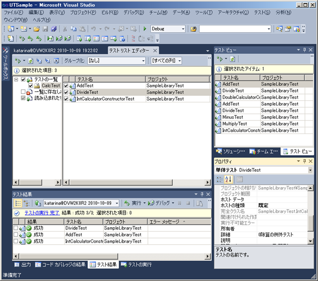Screen dimensions: 318x281
Task: Open the vertical Toolbox sidebar tab
Action: [x=5, y=64]
